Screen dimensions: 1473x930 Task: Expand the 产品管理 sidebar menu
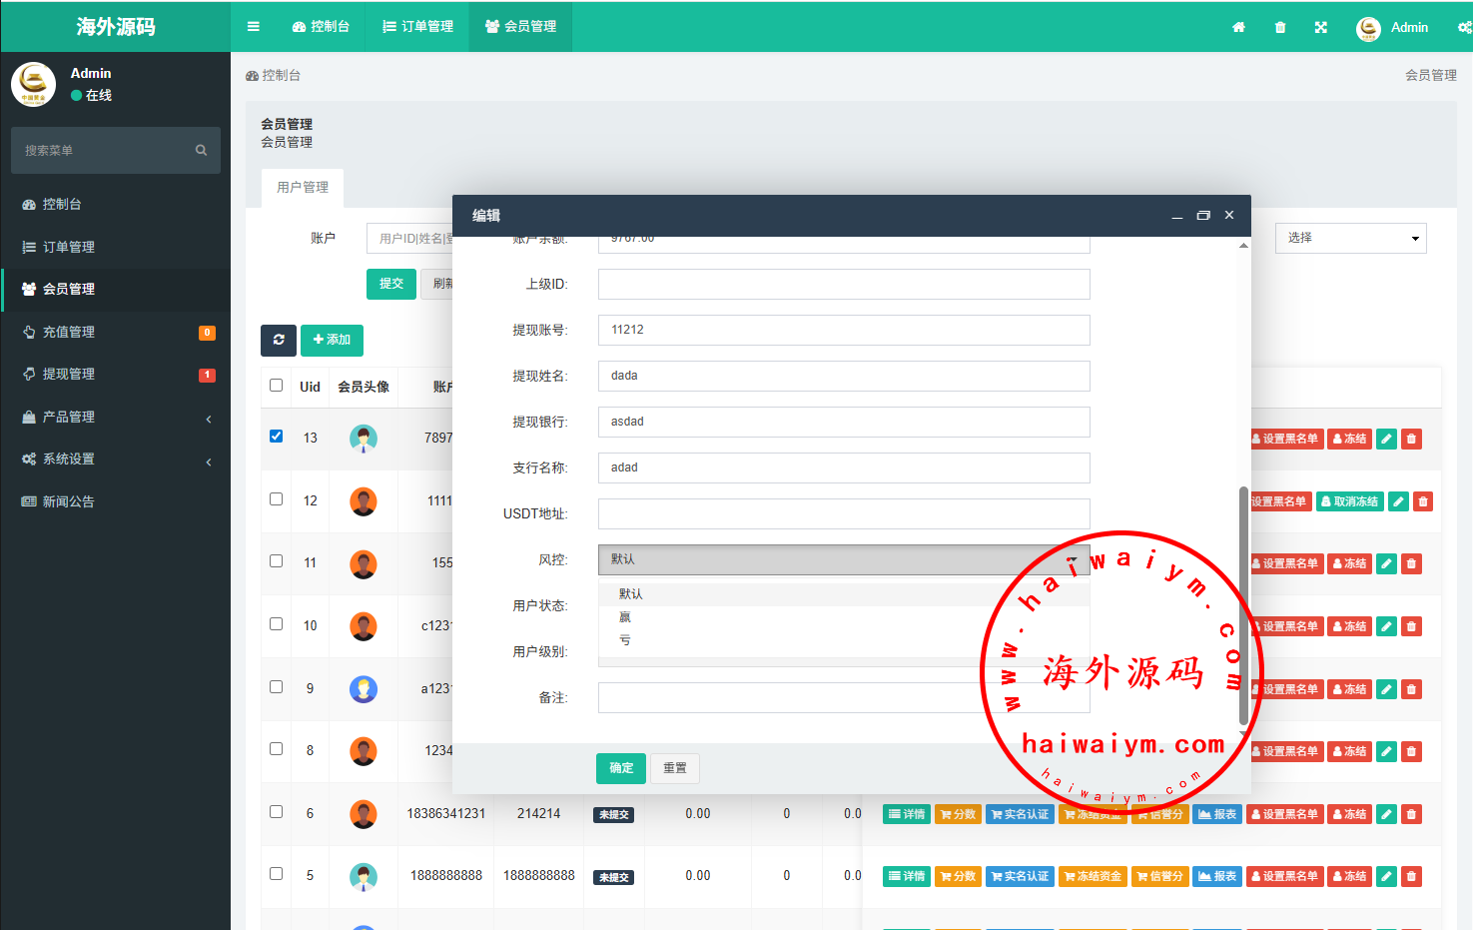tap(116, 418)
